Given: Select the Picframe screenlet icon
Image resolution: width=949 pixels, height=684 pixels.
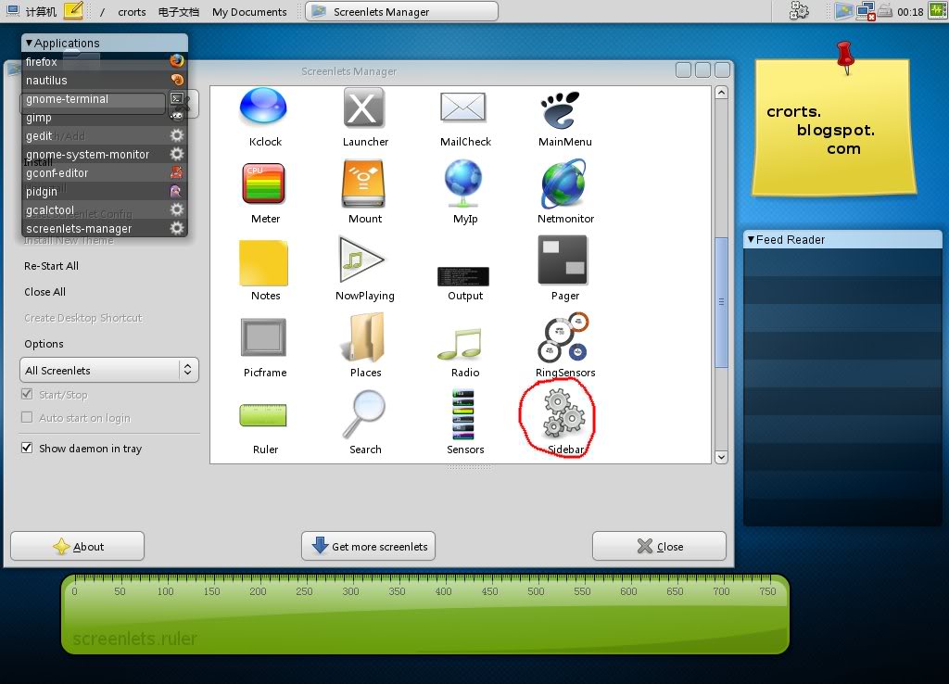Looking at the screenshot, I should point(263,337).
